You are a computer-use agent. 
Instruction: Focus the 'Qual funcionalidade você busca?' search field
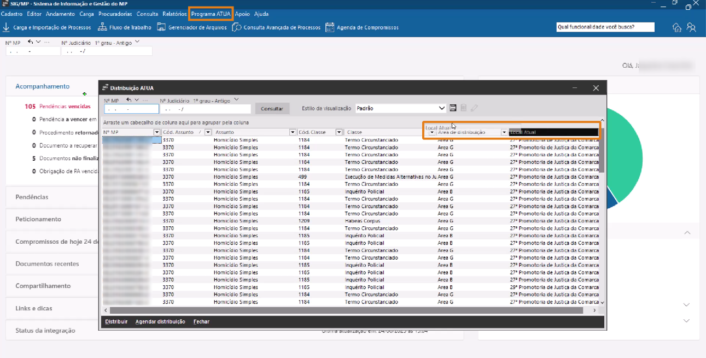(x=605, y=27)
